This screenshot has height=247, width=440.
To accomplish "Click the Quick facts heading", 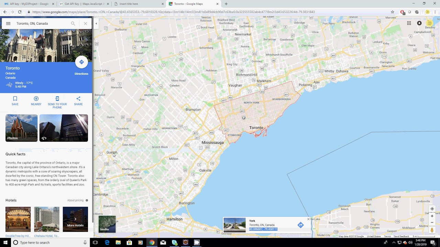I will click(x=15, y=154).
